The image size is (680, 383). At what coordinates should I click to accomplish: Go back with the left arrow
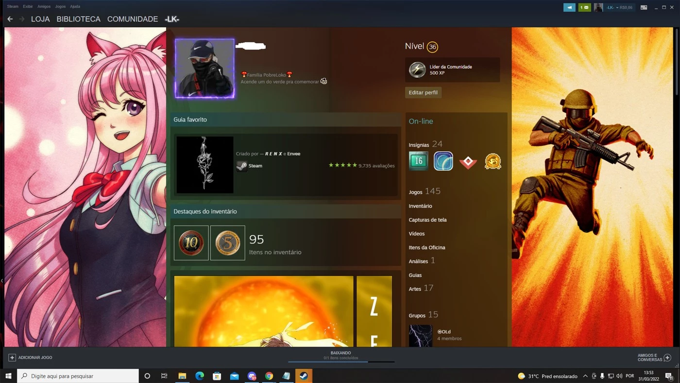(x=10, y=19)
